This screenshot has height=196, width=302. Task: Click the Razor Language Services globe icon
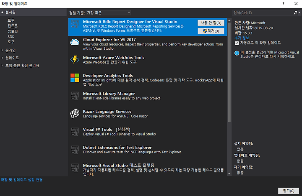(75, 114)
